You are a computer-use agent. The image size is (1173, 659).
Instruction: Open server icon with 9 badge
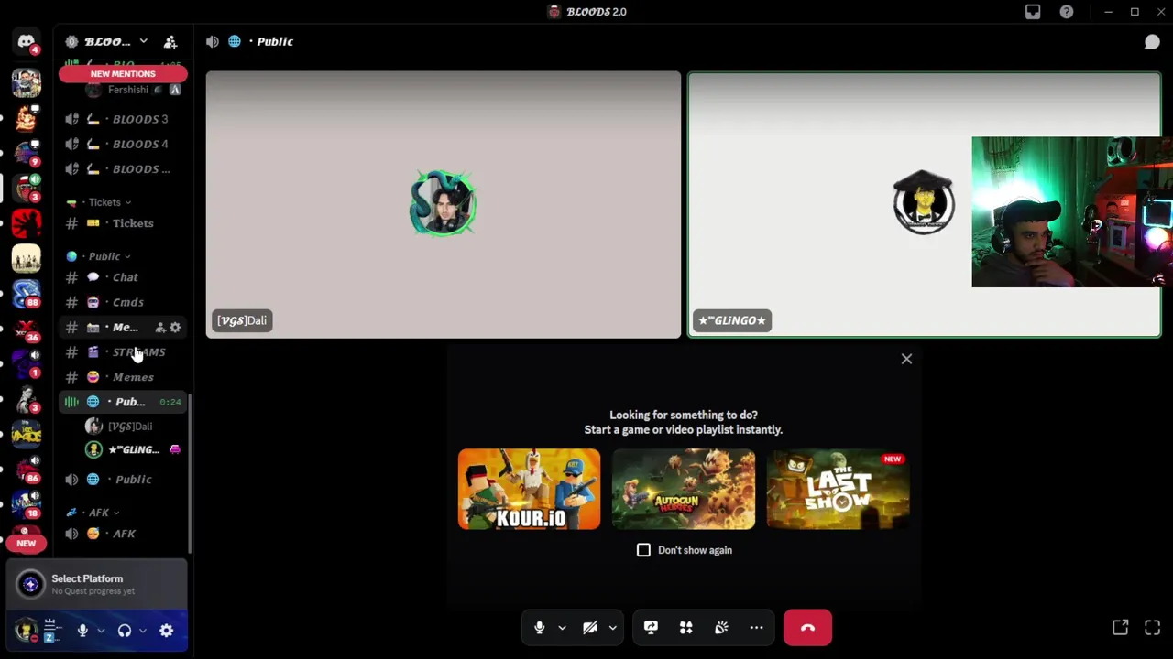click(26, 155)
